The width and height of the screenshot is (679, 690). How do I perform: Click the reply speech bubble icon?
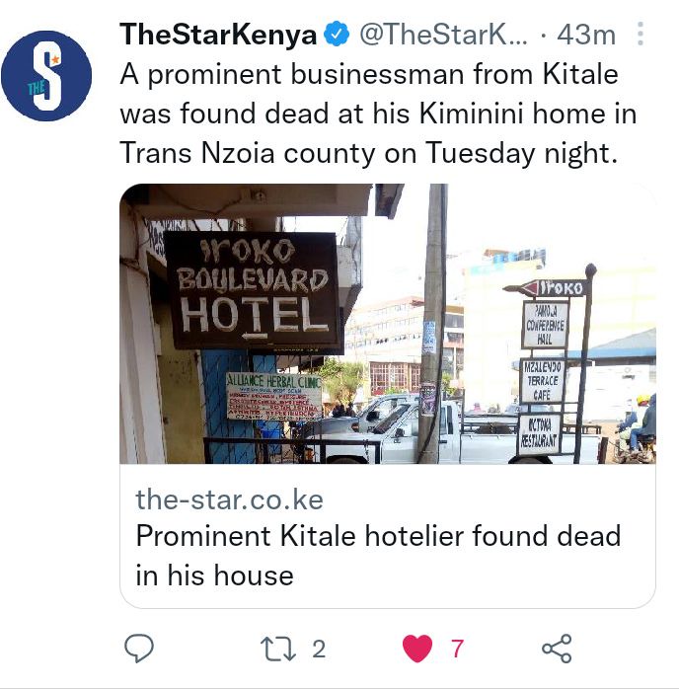tap(139, 649)
